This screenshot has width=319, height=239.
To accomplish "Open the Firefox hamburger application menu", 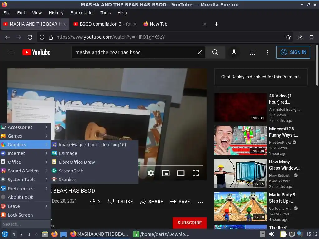I will [x=312, y=37].
